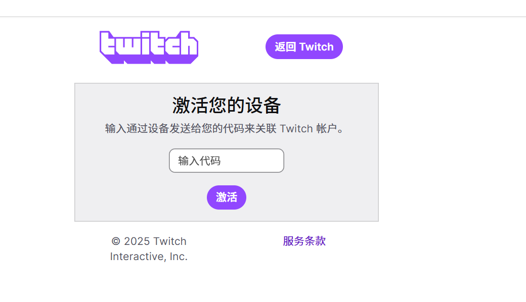This screenshot has width=526, height=302.
Task: Click the year 2025 in the footer
Action: (137, 241)
